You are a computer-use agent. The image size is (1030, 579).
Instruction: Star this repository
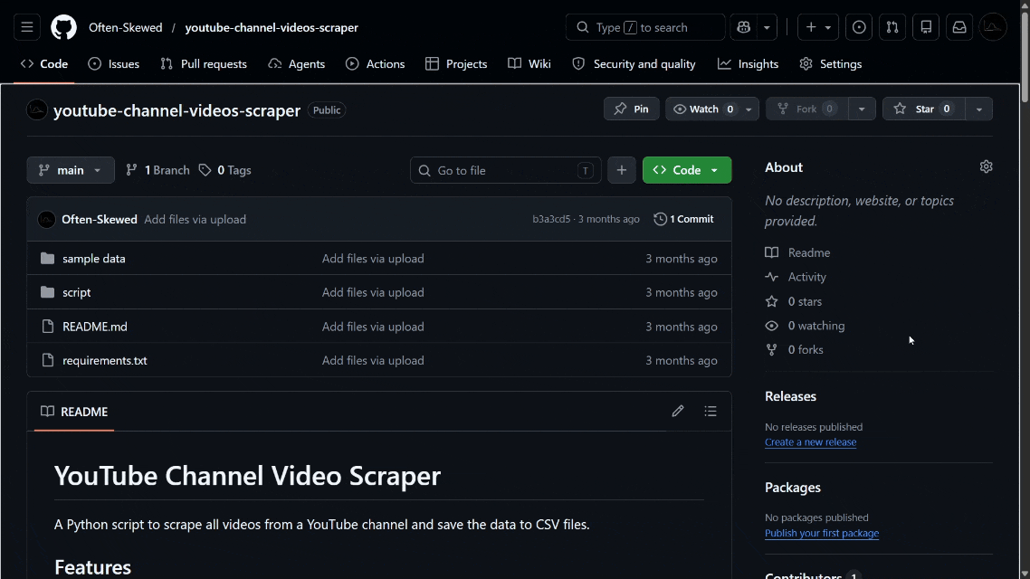tap(923, 109)
